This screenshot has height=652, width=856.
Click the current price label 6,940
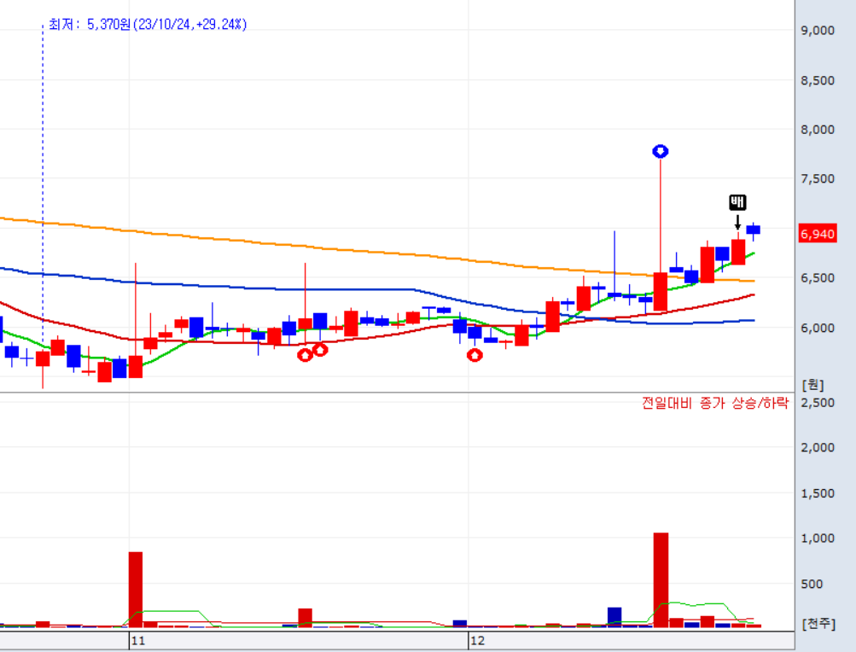[818, 235]
